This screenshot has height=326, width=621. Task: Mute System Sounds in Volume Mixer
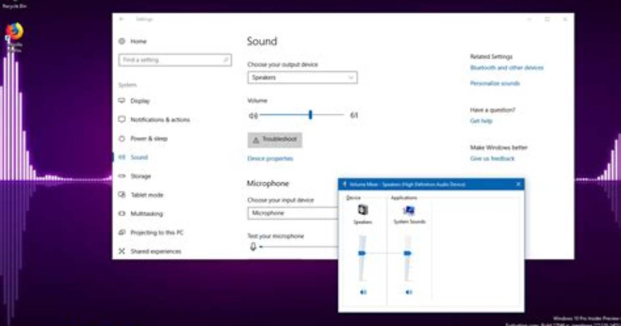[x=409, y=292]
